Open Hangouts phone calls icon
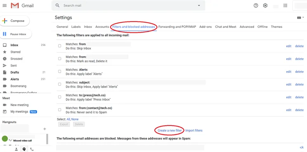The image size is (307, 152). coord(32,149)
